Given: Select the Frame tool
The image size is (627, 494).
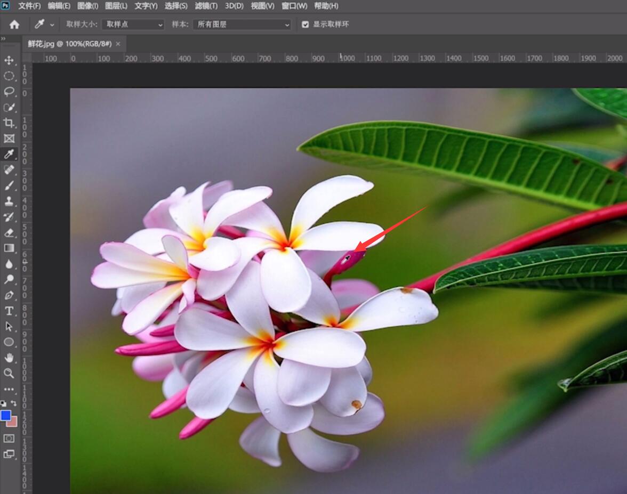Looking at the screenshot, I should (9, 139).
